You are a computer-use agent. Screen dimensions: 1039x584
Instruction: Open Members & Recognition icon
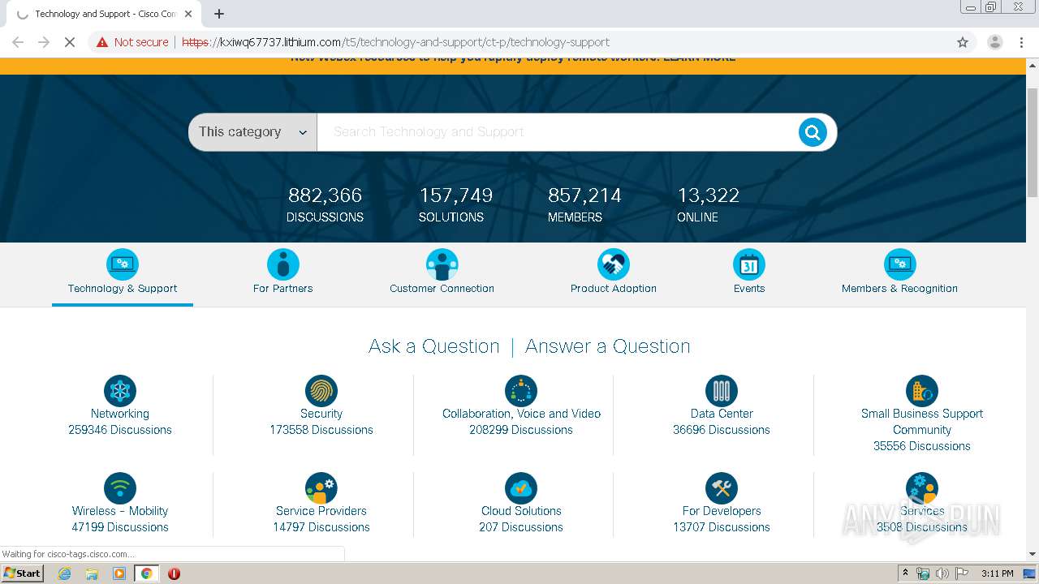tap(900, 264)
